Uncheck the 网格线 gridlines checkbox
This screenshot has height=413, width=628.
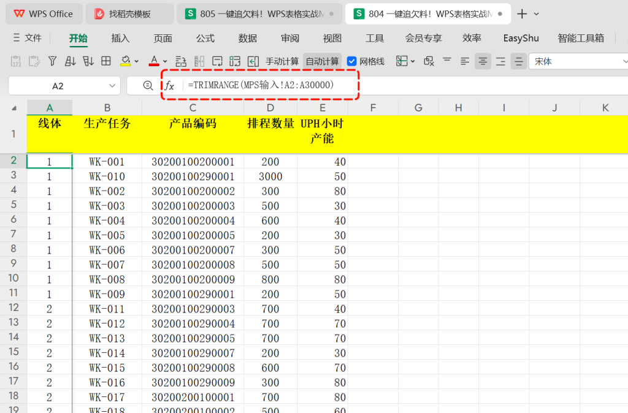click(351, 61)
